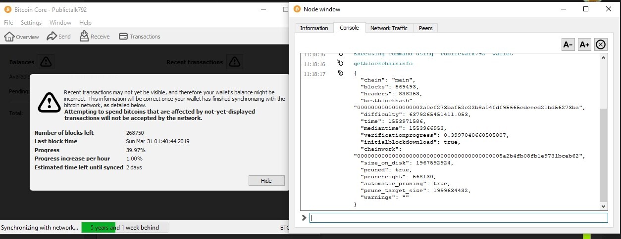Click the reply icon at 11:18:17
Screen dimensions: 621x239
(x=340, y=73)
